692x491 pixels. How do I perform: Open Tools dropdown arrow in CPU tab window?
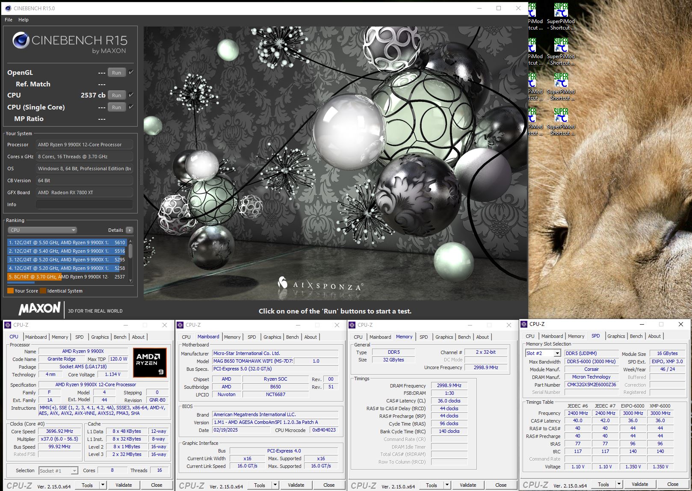coord(103,485)
